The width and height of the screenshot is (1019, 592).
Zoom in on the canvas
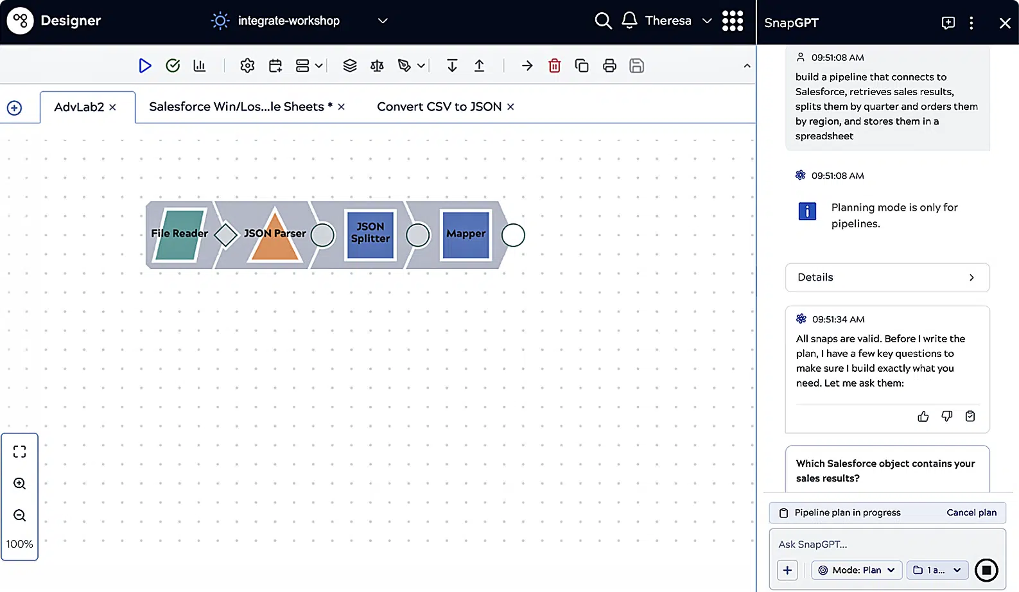19,483
